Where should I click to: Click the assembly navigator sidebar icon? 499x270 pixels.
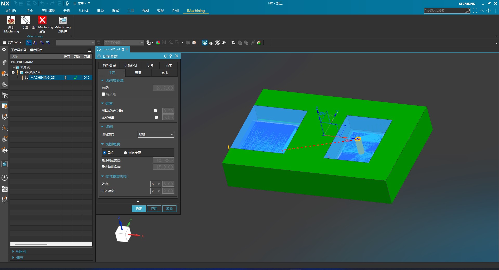pos(4,62)
